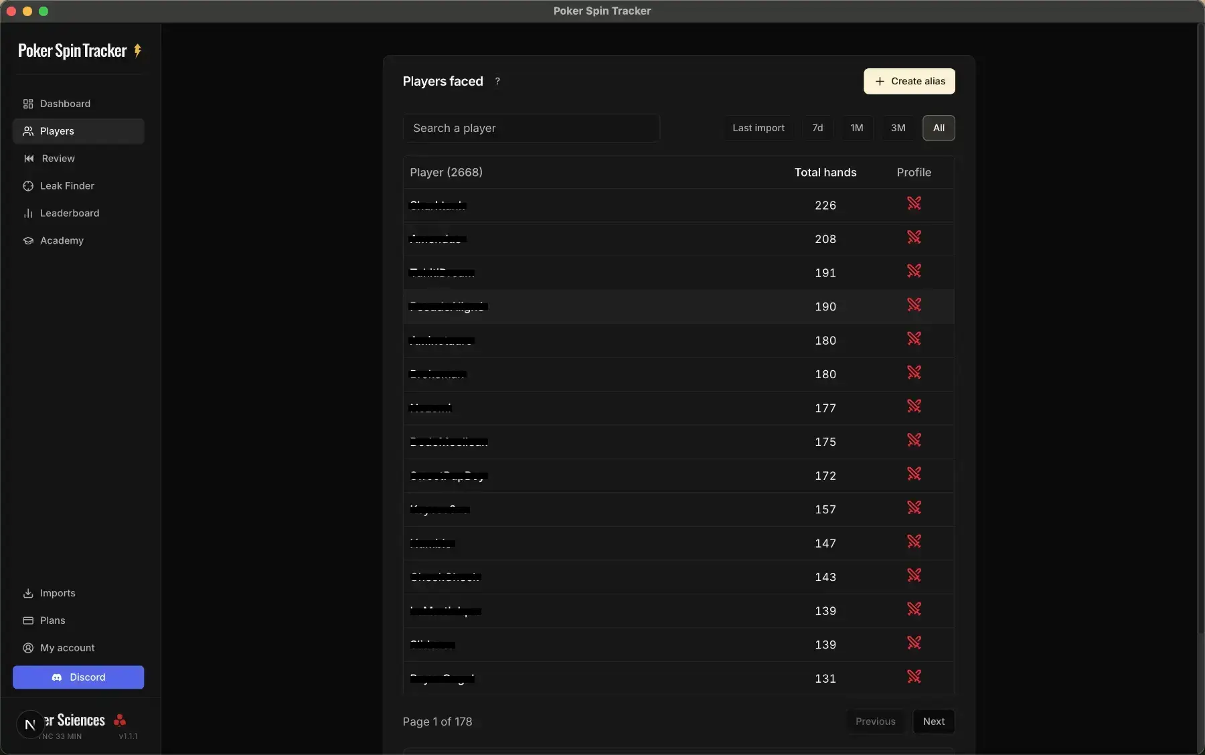Click the crossed-swords icon for the 190-hands player
Screen dimensions: 1205x755
[x=914, y=306]
